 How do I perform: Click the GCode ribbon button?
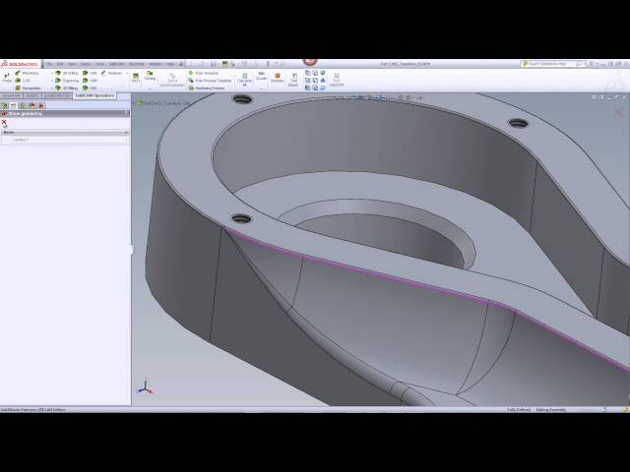[262, 77]
